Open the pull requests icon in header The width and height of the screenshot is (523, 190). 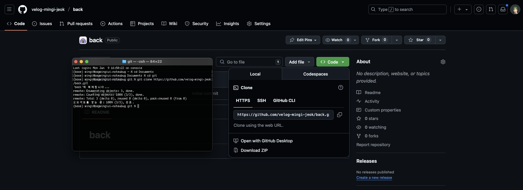(491, 9)
